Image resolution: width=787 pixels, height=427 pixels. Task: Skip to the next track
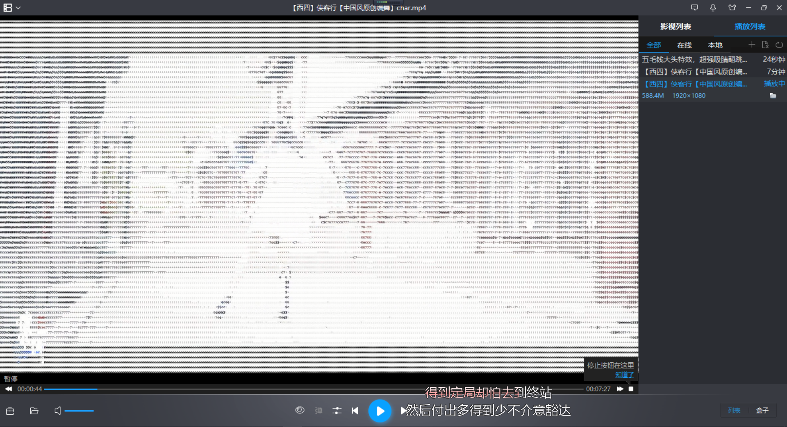point(404,411)
